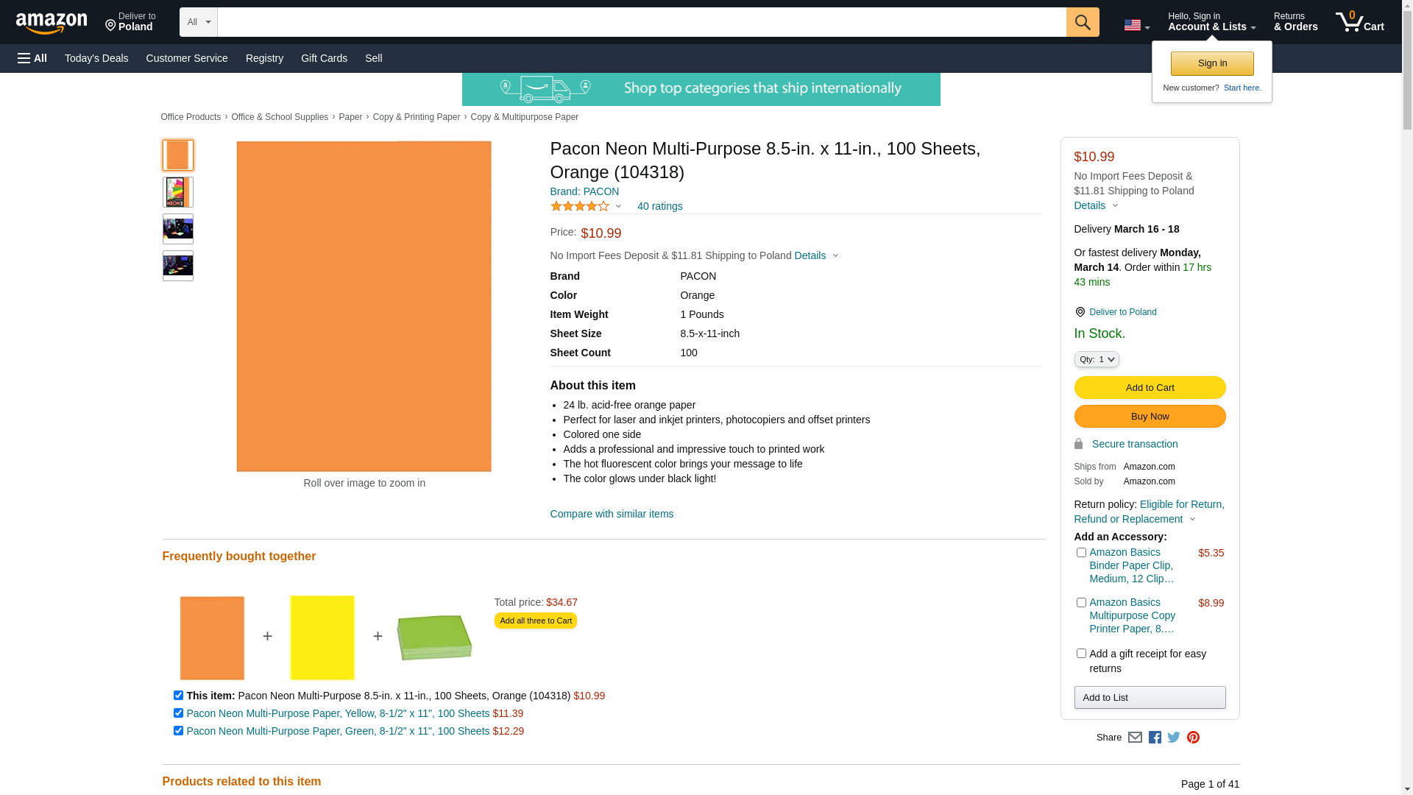Open the Qty quantity dropdown
The height and width of the screenshot is (795, 1413).
[x=1096, y=359]
